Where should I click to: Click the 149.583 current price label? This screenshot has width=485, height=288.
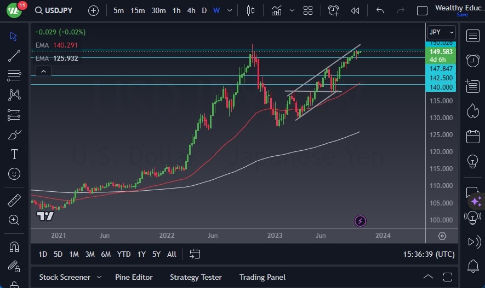(x=441, y=52)
